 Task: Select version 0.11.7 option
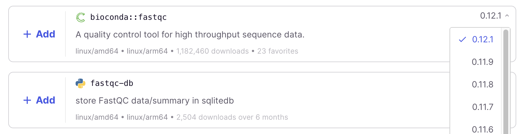pos(483,107)
